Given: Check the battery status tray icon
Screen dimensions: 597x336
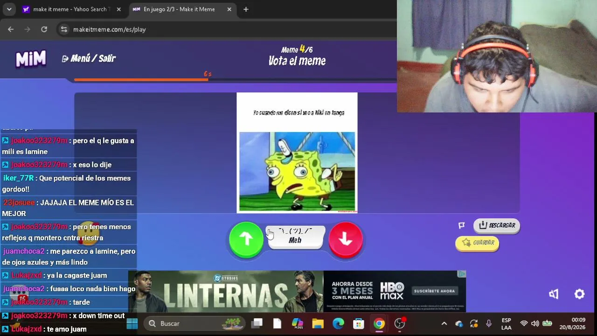Looking at the screenshot, I should pos(547,323).
